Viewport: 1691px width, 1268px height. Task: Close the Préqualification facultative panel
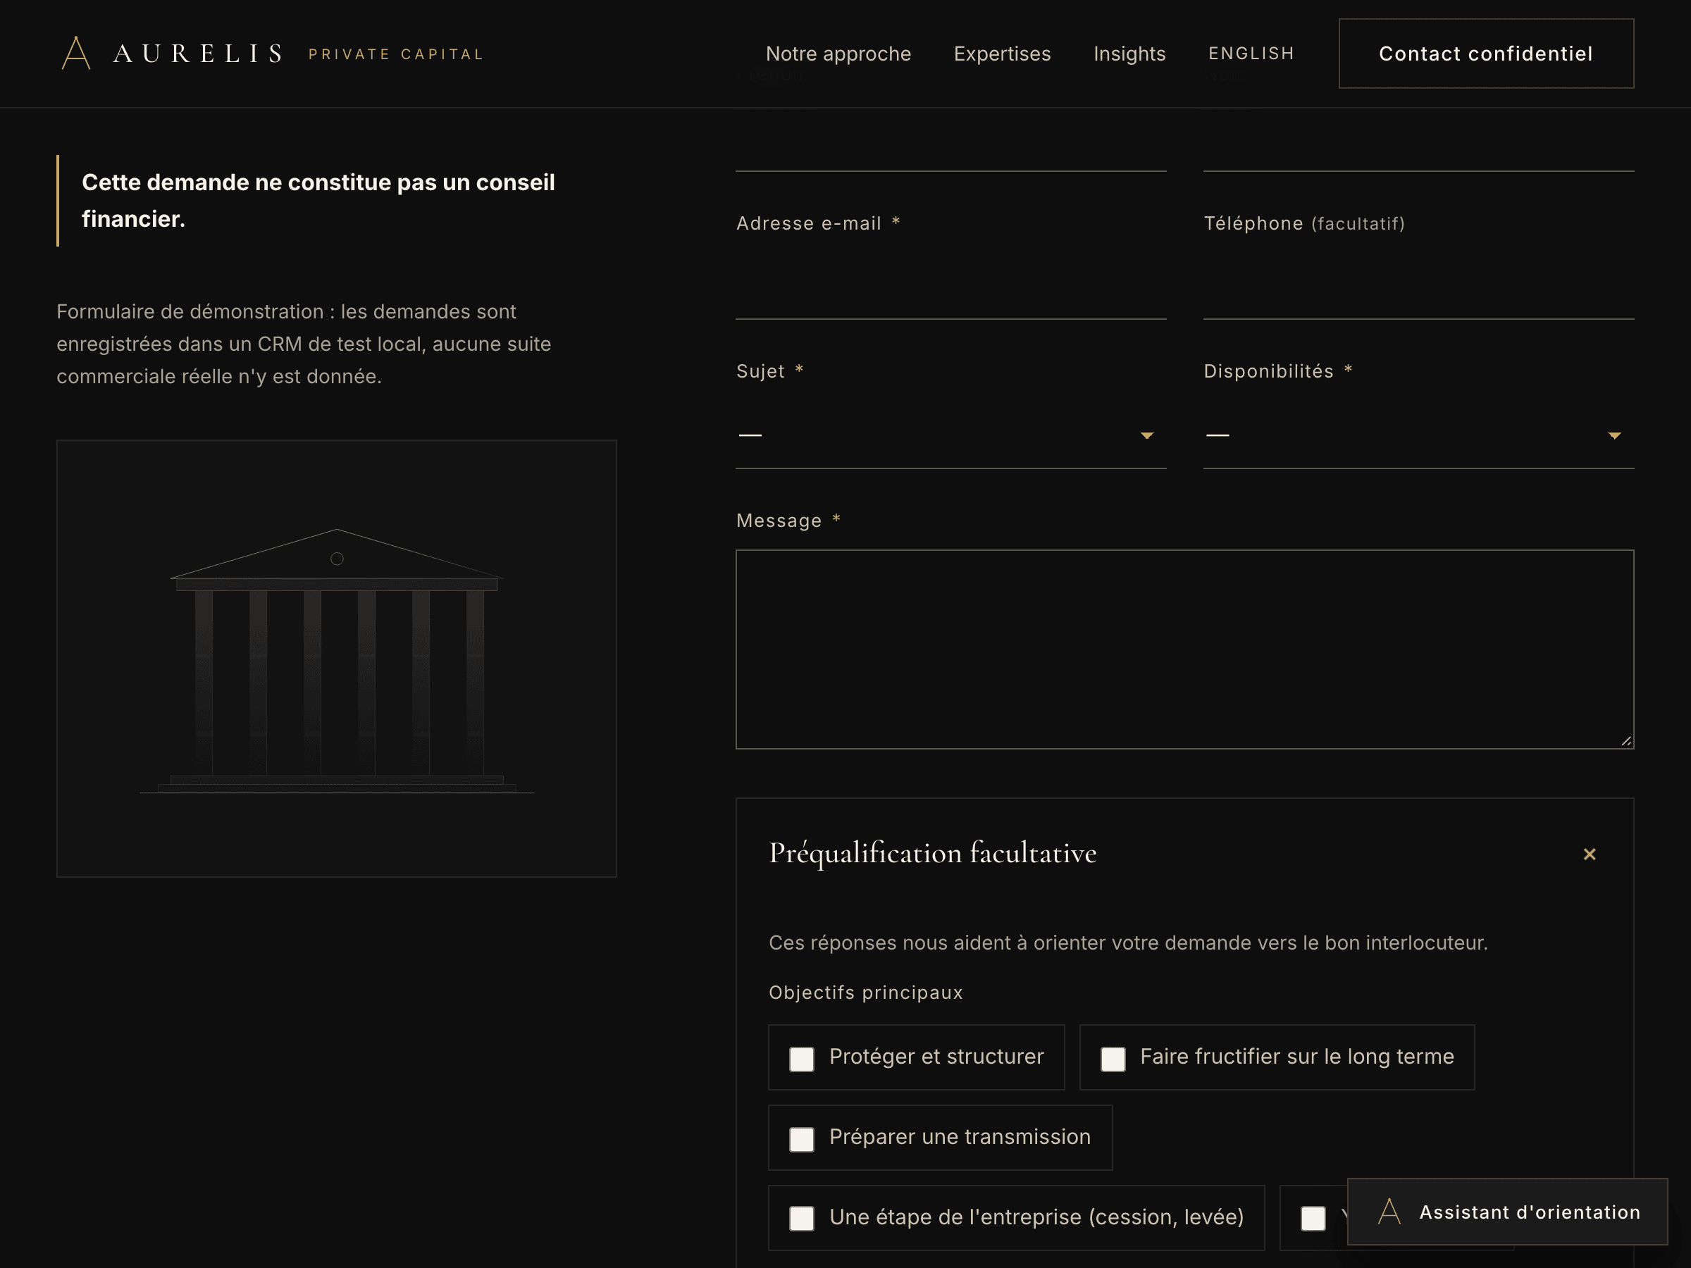pos(1590,854)
